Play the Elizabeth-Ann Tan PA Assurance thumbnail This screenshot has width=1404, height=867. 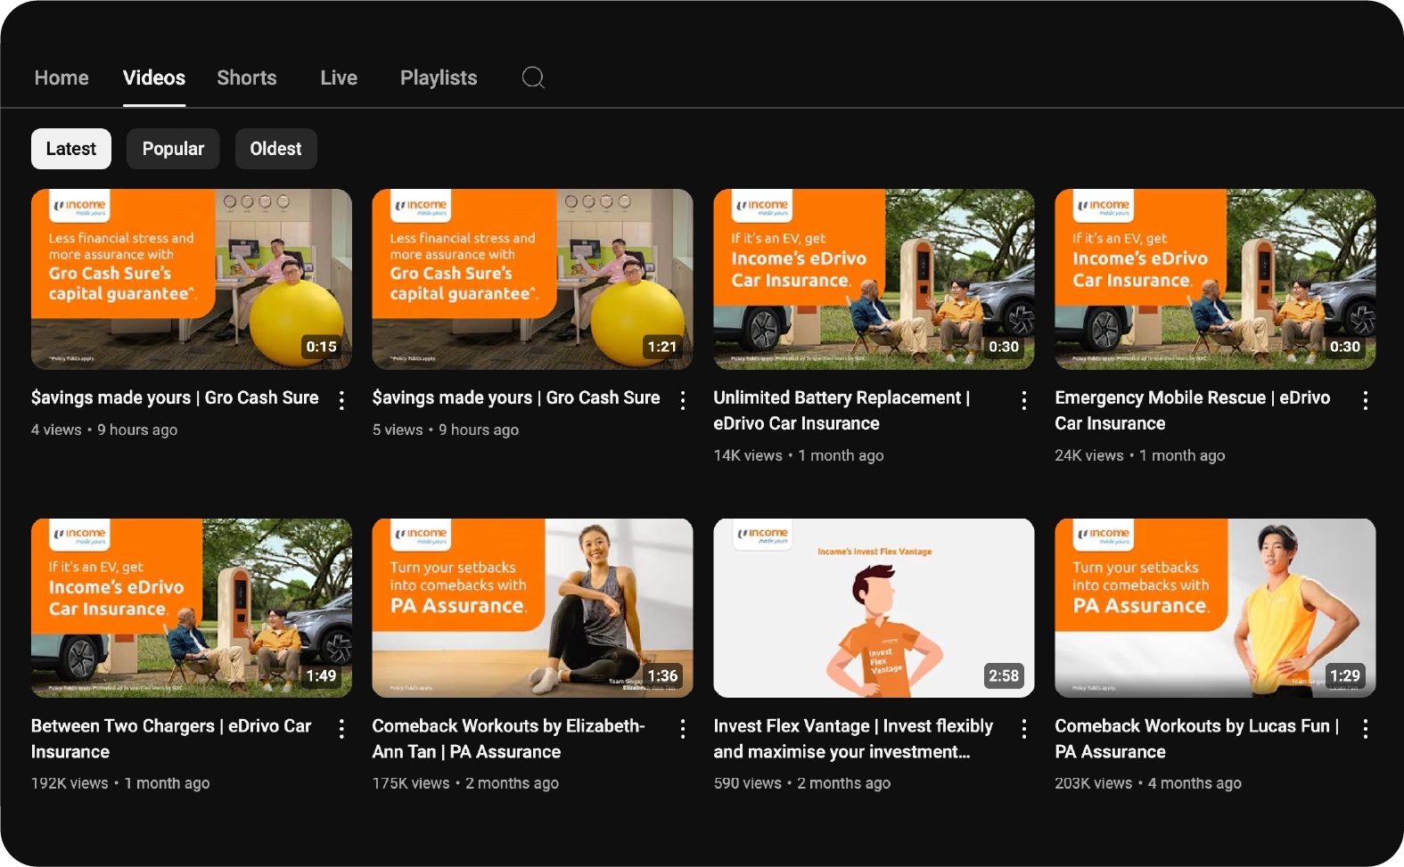[x=532, y=608]
